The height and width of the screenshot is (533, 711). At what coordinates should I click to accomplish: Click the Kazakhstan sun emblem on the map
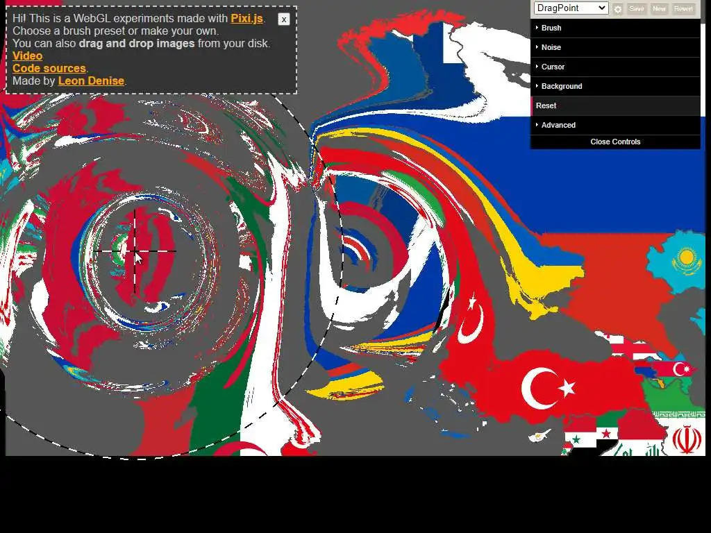tap(687, 258)
